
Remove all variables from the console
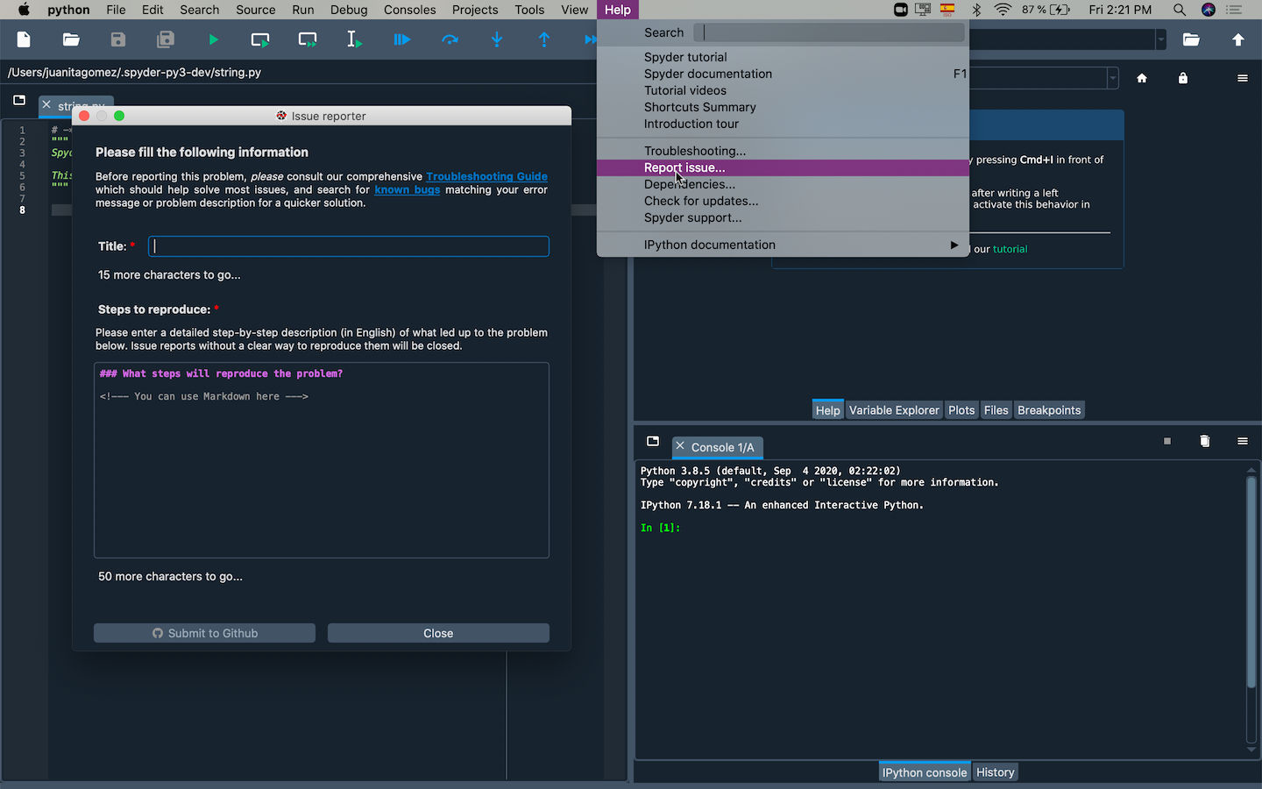1205,441
